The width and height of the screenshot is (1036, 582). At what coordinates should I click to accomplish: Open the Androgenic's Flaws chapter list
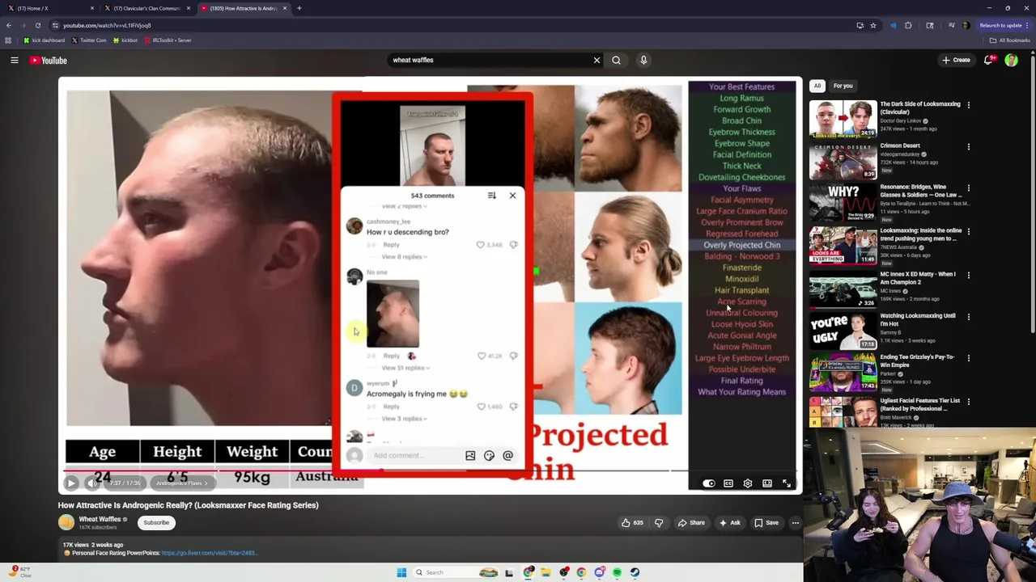(x=181, y=483)
